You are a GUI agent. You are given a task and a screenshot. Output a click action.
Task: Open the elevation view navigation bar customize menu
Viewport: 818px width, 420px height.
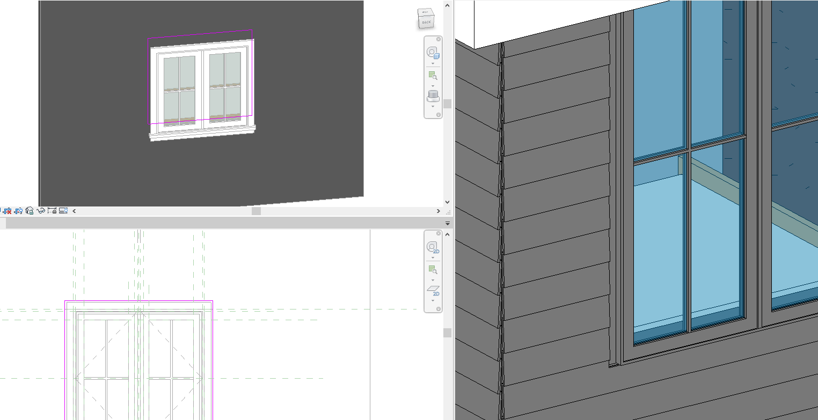[x=438, y=309]
